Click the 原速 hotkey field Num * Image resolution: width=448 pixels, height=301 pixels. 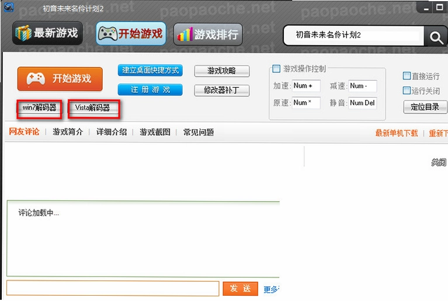coord(306,103)
